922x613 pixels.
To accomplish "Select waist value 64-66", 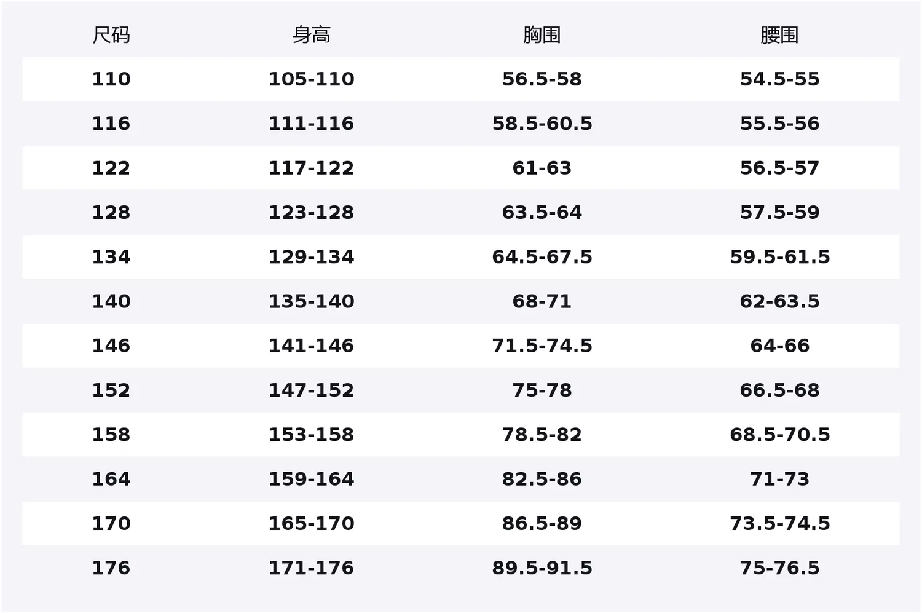I will 779,346.
